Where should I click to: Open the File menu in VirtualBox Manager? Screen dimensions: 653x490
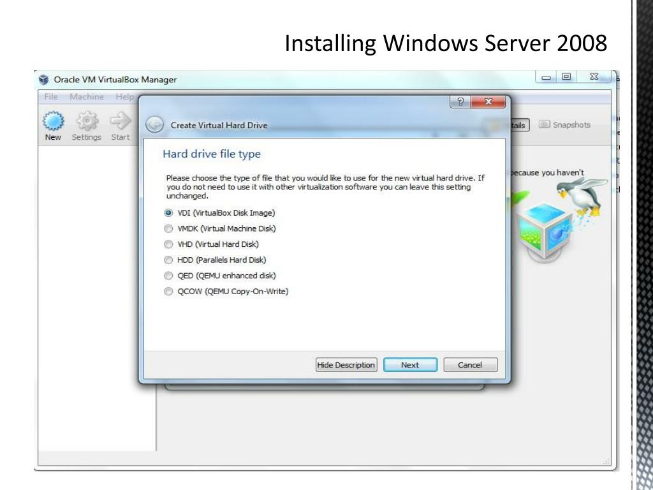(x=51, y=97)
